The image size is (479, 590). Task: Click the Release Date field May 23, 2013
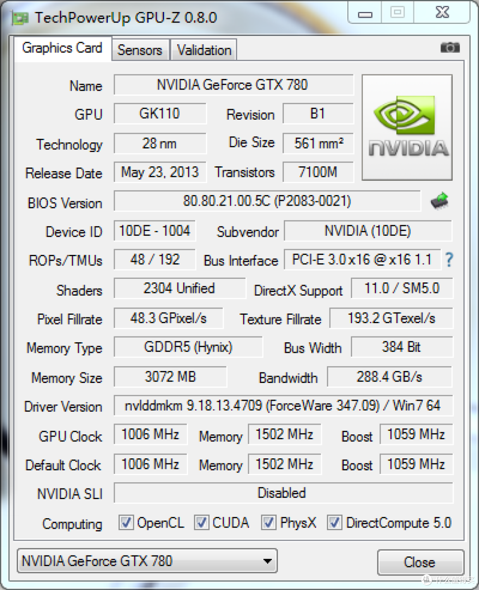160,172
